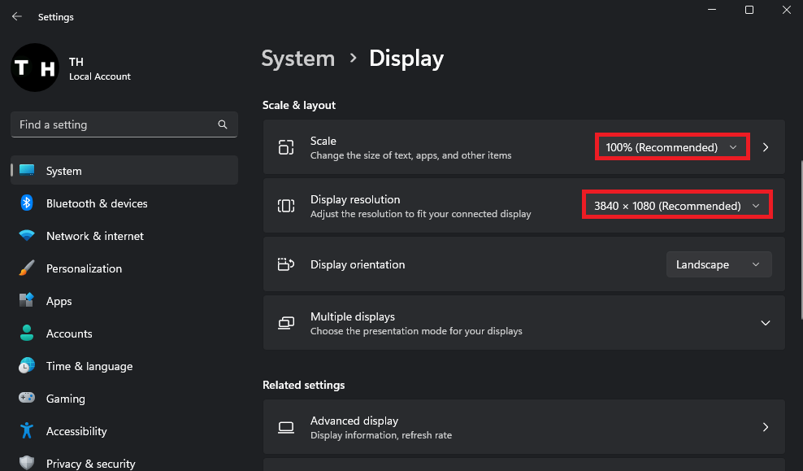Click the Time & language globe icon
The image size is (803, 471).
point(27,366)
